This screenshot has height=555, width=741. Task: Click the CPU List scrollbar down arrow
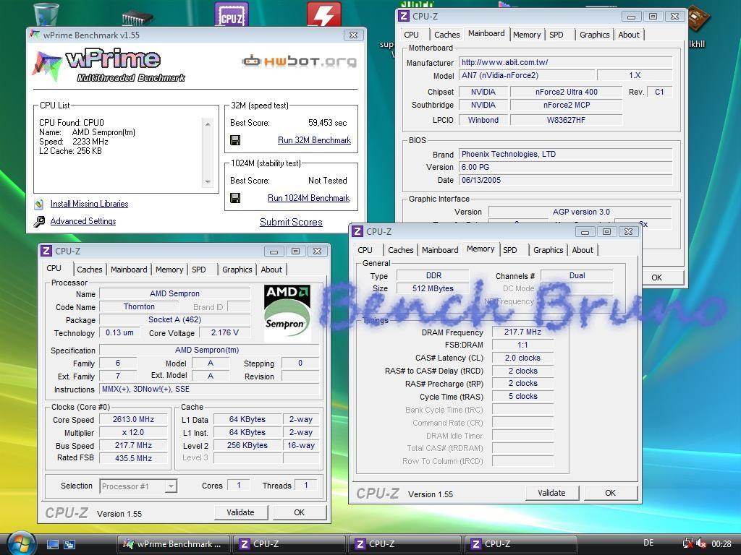coord(208,182)
